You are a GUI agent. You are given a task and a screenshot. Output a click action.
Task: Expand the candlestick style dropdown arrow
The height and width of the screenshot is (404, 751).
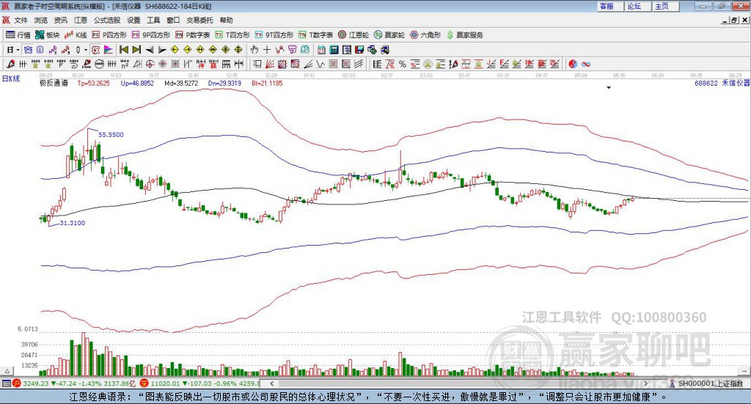coord(86,50)
